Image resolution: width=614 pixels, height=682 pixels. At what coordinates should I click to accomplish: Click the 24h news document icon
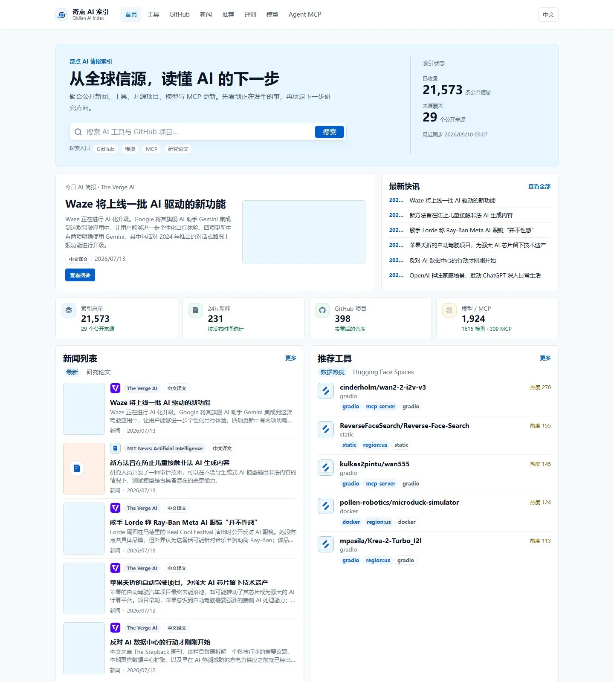click(195, 310)
